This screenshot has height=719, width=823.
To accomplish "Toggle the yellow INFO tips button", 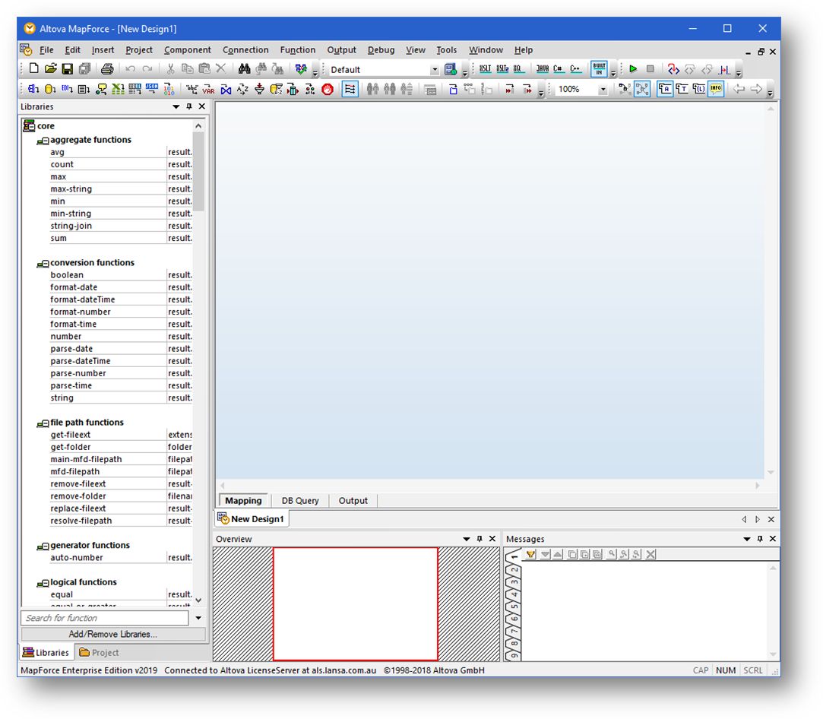I will click(716, 89).
